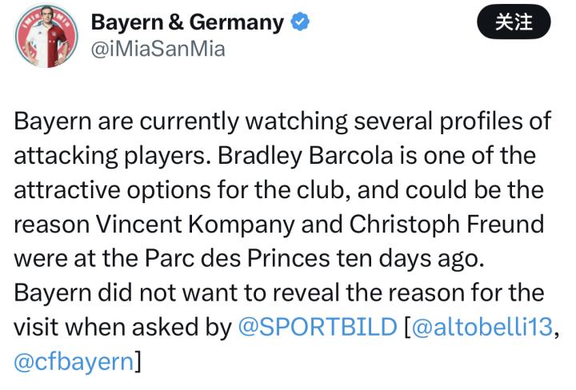
Task: Open the @iMiaSanMia handle
Action: pos(158,49)
